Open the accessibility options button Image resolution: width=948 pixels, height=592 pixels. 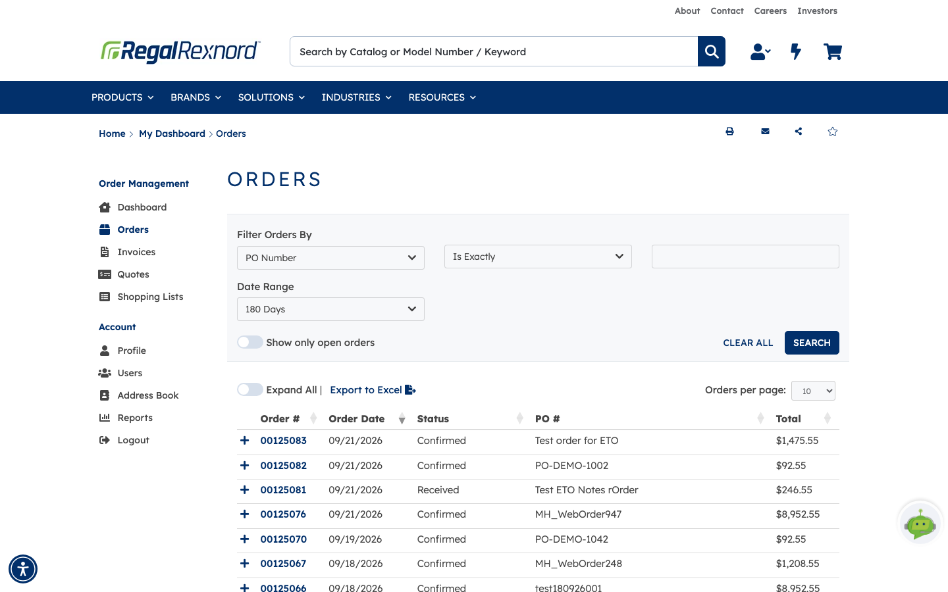pyautogui.click(x=23, y=569)
